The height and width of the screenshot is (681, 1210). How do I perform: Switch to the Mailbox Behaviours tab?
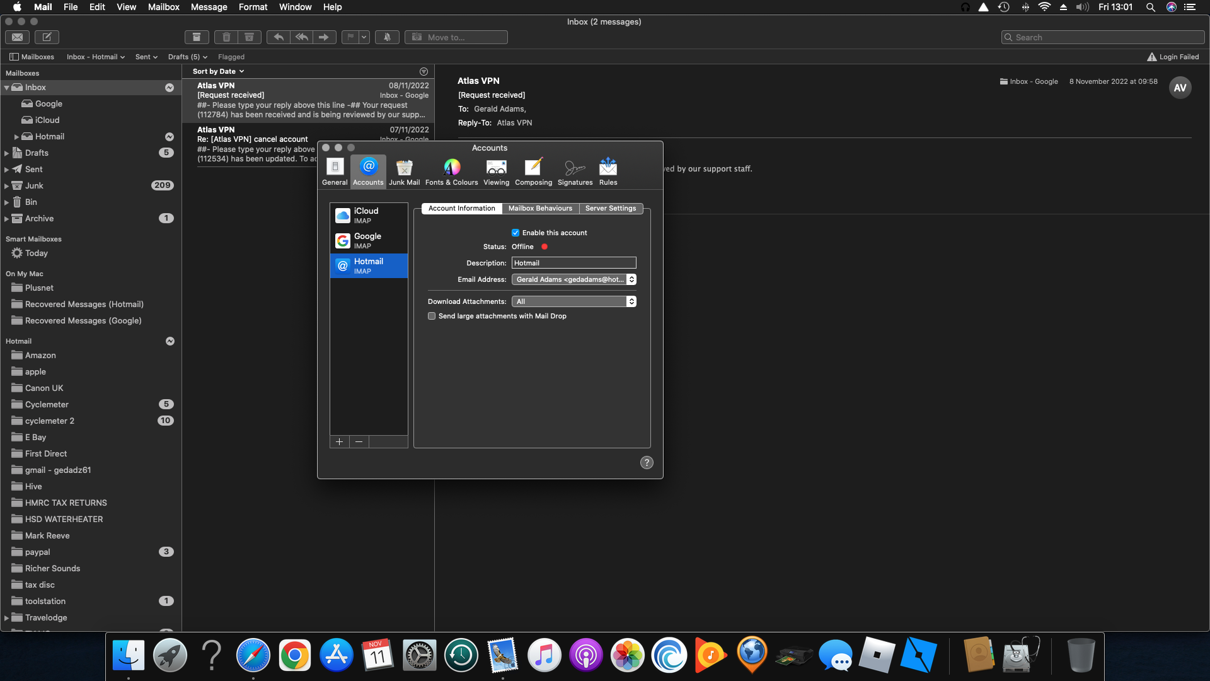540,208
